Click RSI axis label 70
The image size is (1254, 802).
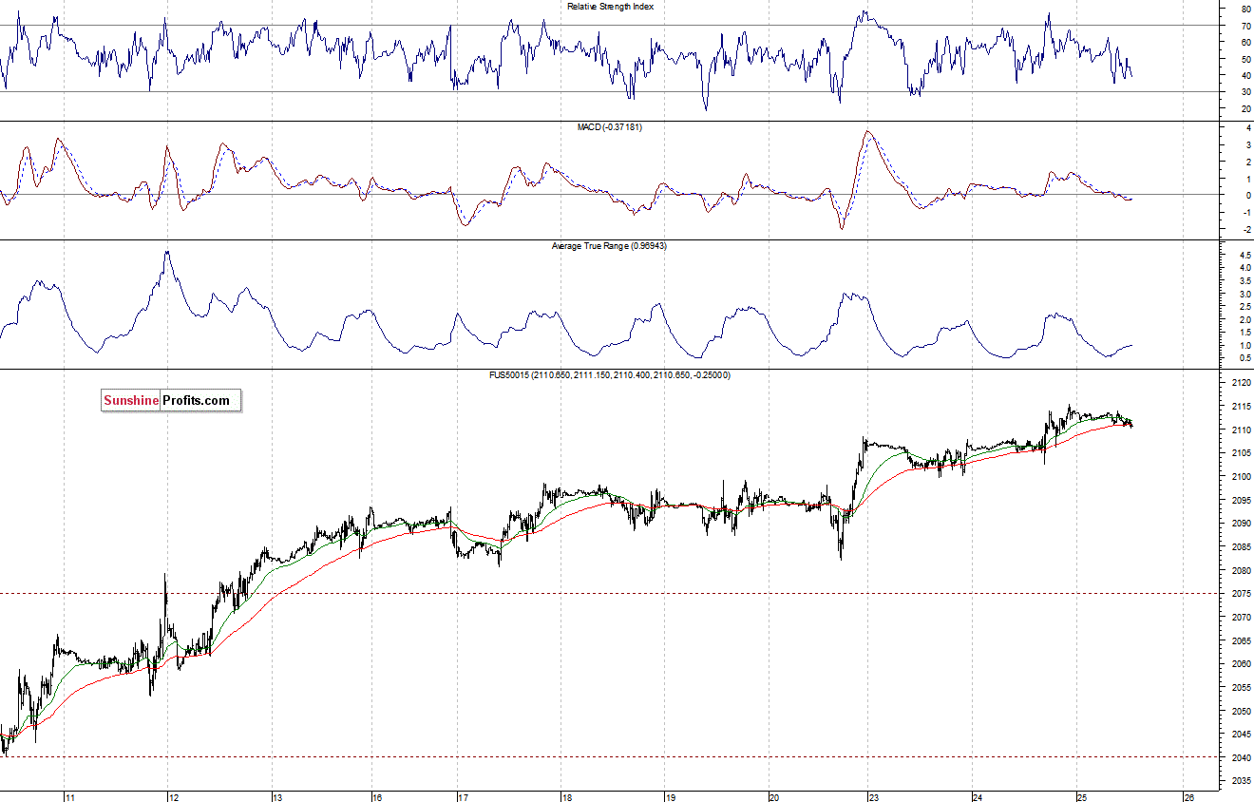pyautogui.click(x=1245, y=26)
